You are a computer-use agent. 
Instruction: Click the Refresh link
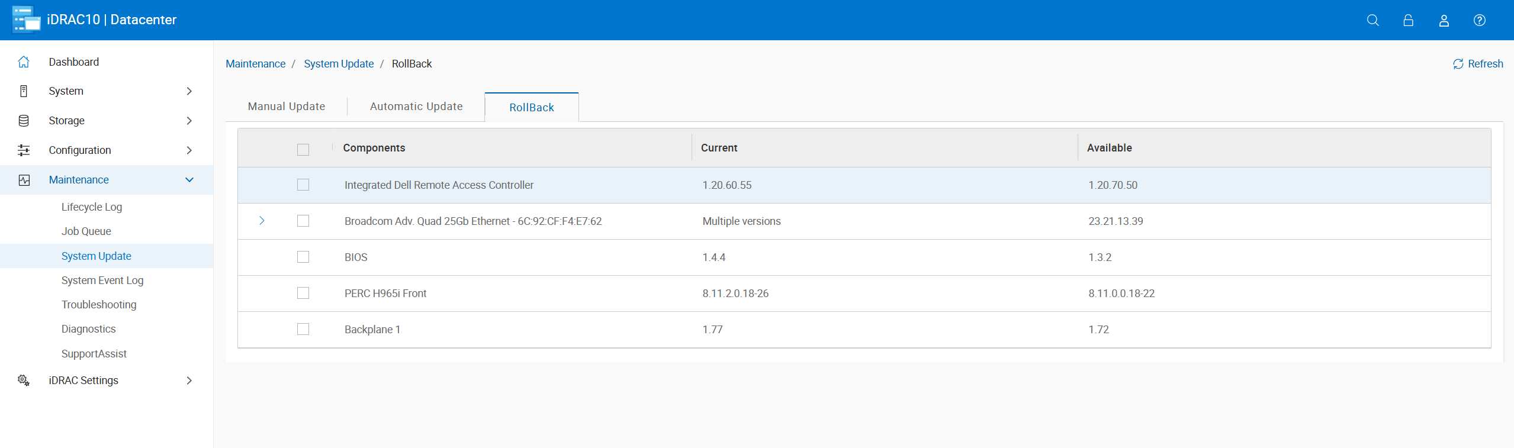(1478, 64)
